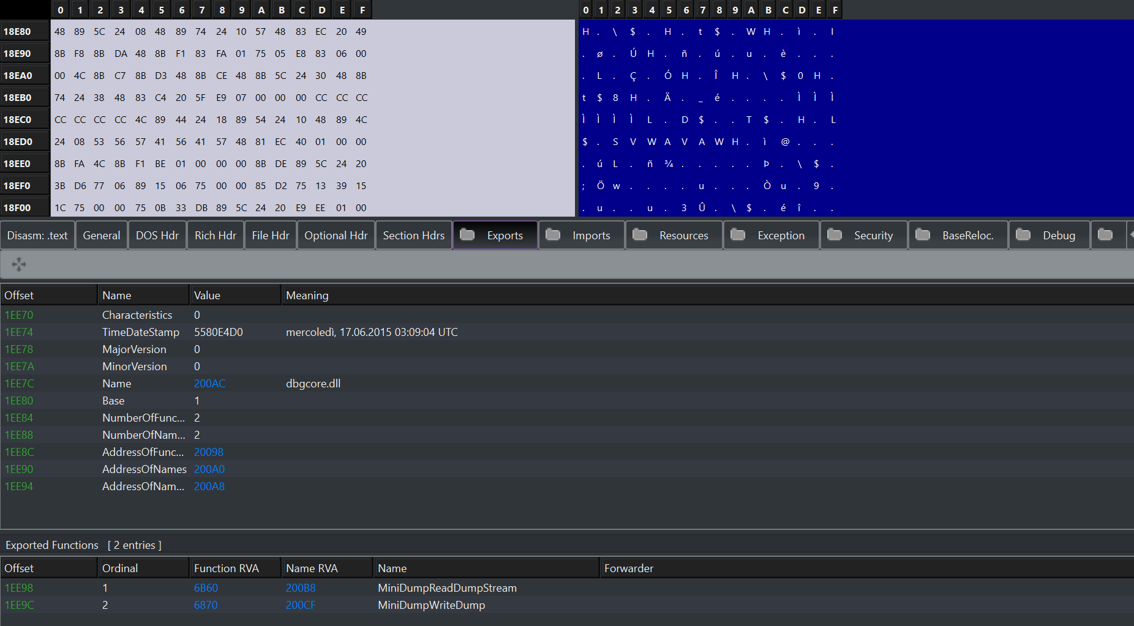Open the Exception tab

pos(772,236)
